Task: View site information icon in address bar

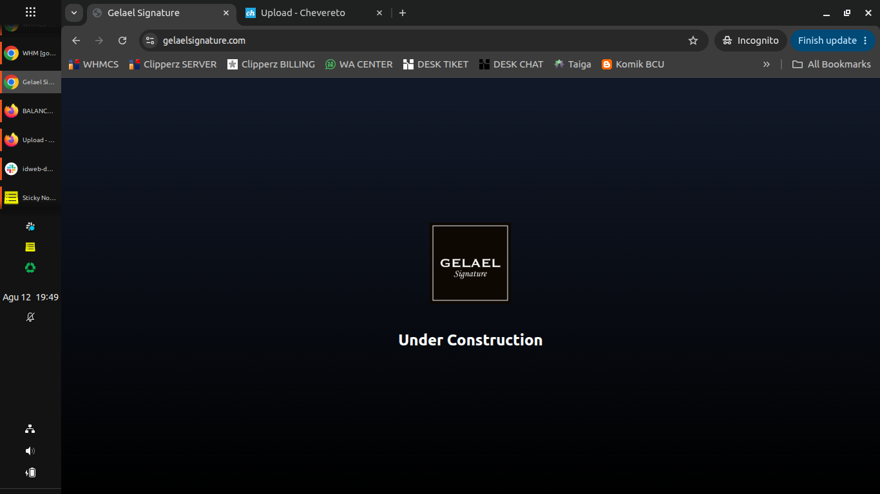Action: point(150,41)
